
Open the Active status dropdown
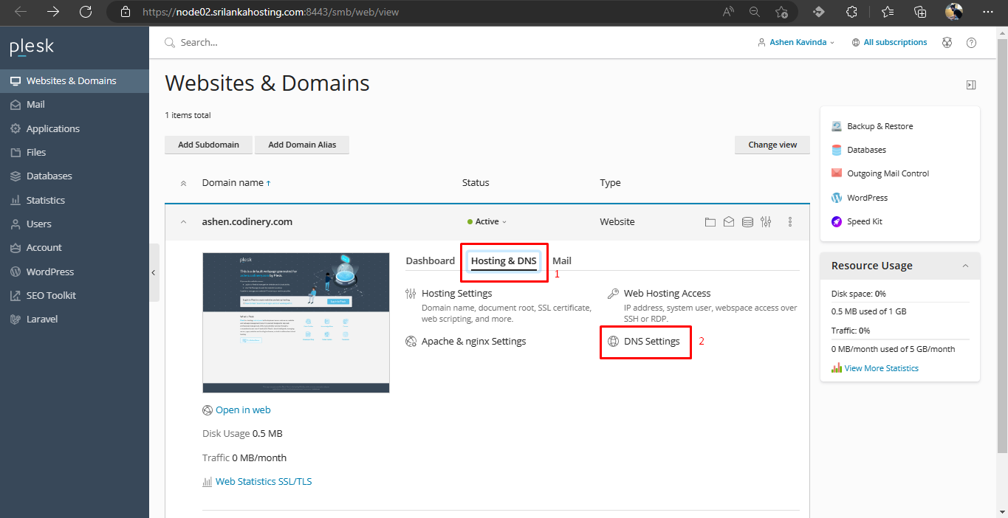tap(487, 222)
